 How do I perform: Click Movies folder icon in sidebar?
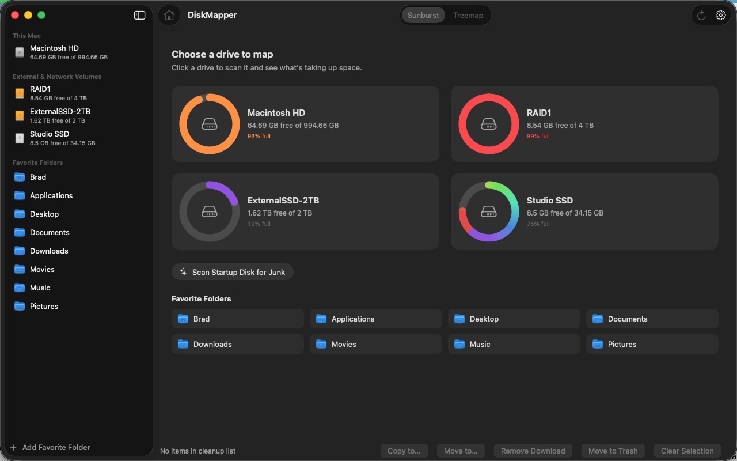point(20,269)
